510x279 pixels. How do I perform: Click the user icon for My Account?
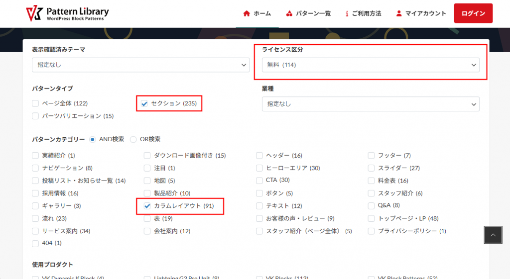[x=399, y=13]
